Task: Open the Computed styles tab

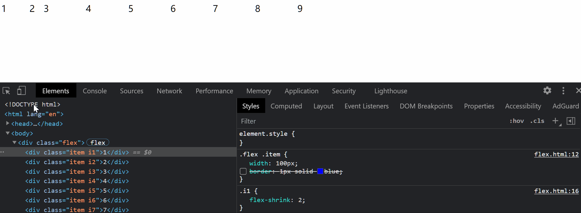Action: click(286, 106)
